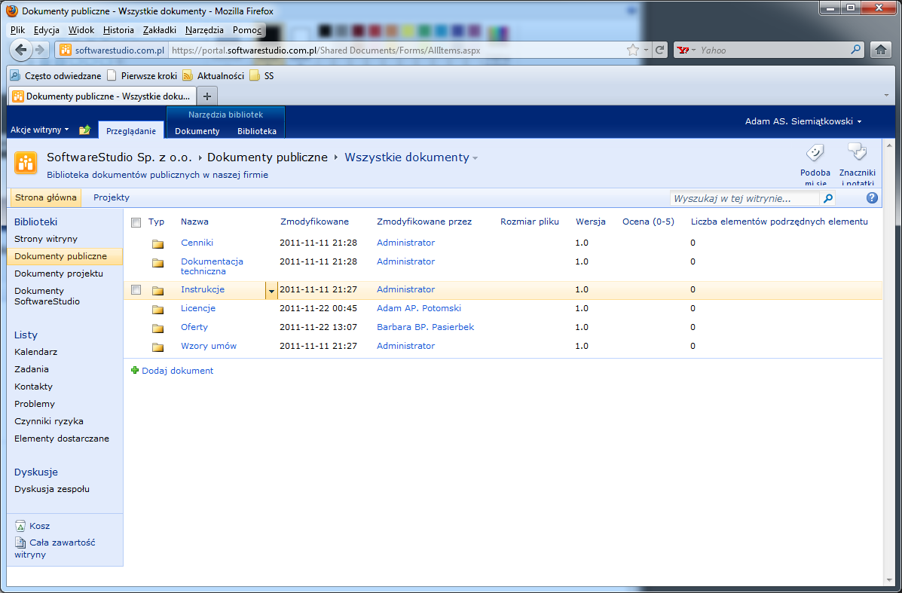The image size is (902, 593).
Task: Expand the Instrukcje item dropdown arrow
Action: (271, 290)
